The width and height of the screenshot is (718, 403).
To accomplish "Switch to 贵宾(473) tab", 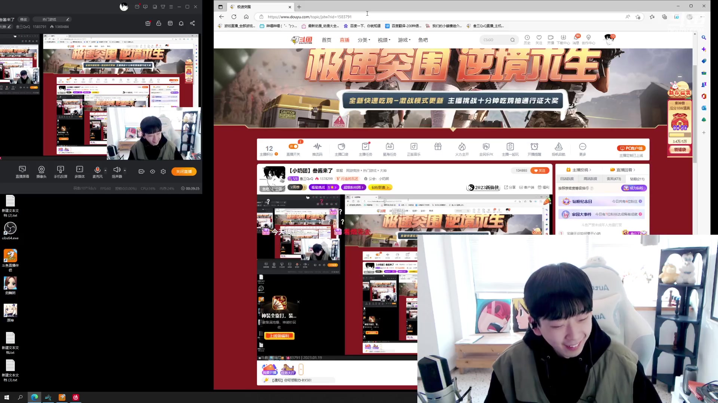I will (x=614, y=179).
